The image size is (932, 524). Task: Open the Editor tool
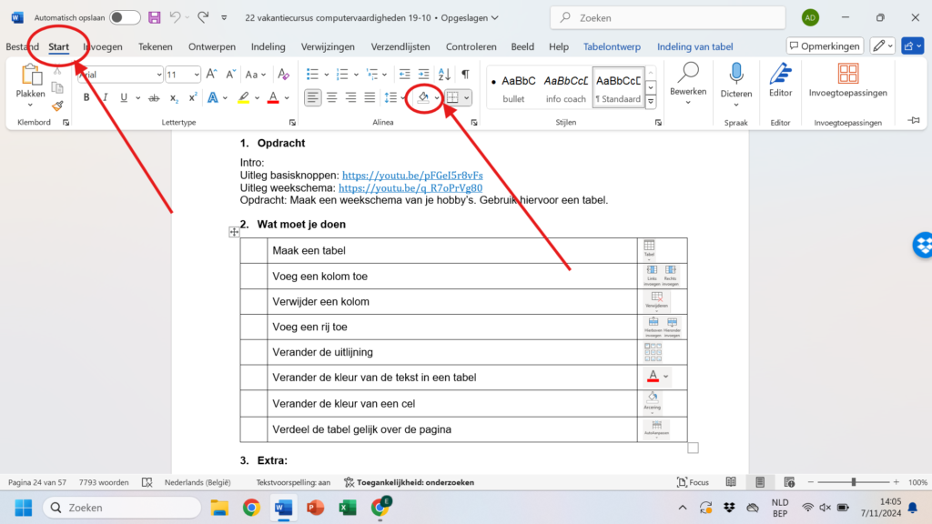point(780,80)
